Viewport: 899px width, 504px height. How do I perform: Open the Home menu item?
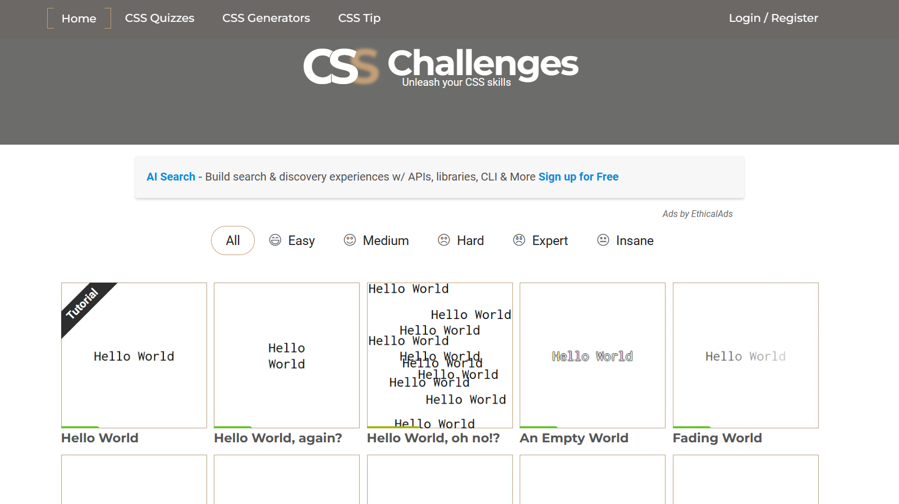tap(79, 19)
